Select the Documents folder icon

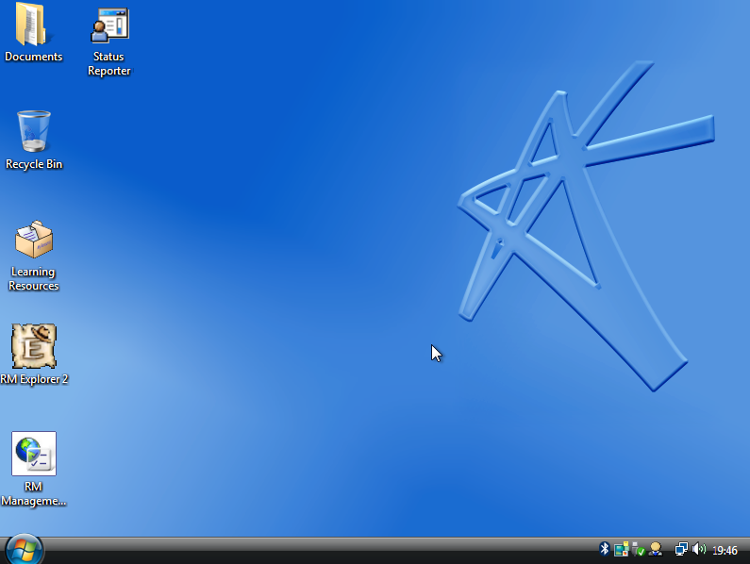click(x=32, y=24)
